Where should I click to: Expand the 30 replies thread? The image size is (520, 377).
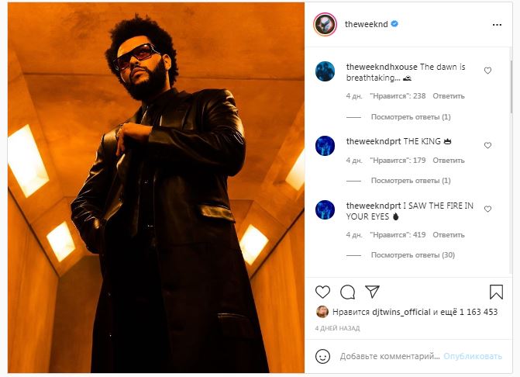pos(412,255)
